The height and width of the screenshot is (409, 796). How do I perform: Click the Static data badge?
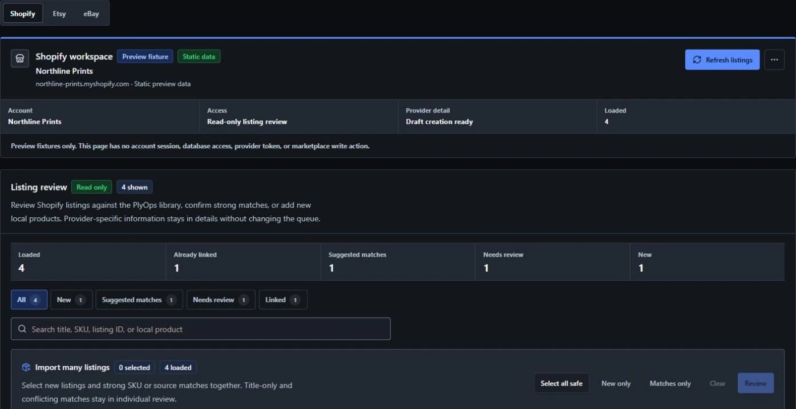pos(199,56)
